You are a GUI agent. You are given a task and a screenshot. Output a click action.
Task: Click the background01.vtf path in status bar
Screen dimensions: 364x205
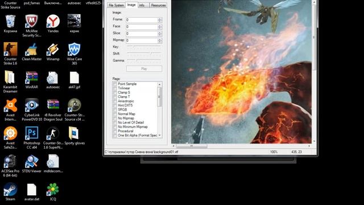tap(142, 152)
